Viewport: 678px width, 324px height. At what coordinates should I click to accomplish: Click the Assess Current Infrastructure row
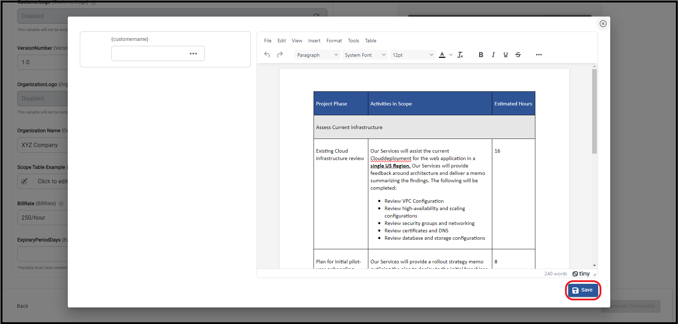pos(424,127)
